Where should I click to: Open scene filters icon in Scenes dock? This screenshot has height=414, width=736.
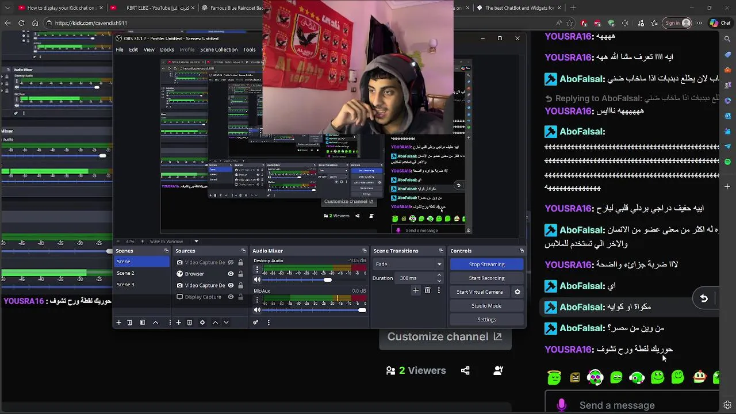[x=143, y=323]
